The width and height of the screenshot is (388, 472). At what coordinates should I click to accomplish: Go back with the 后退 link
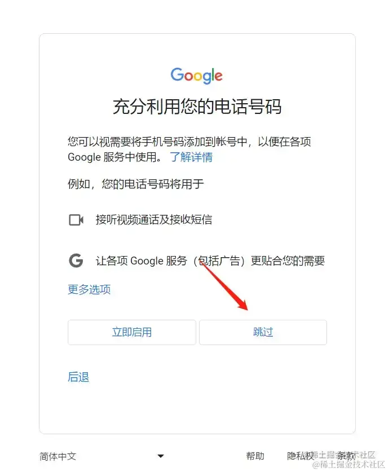[78, 377]
